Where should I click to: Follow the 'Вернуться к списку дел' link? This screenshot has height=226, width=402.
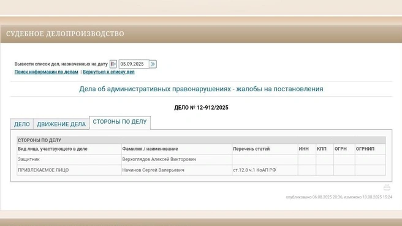(x=108, y=72)
